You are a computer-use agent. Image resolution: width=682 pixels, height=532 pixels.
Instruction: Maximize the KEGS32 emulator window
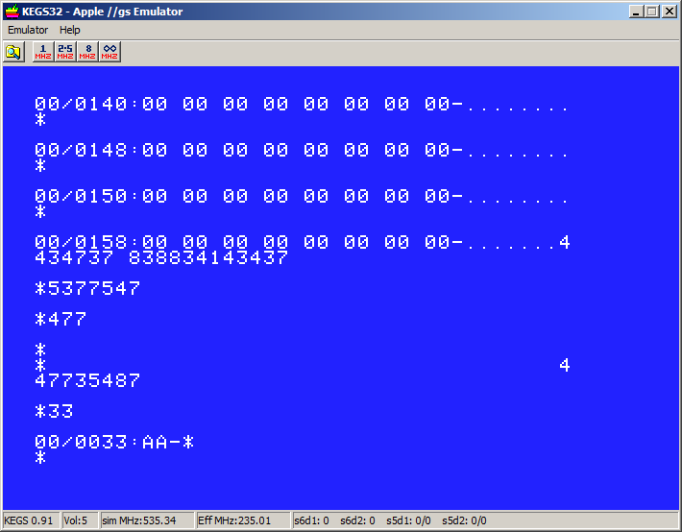point(651,12)
